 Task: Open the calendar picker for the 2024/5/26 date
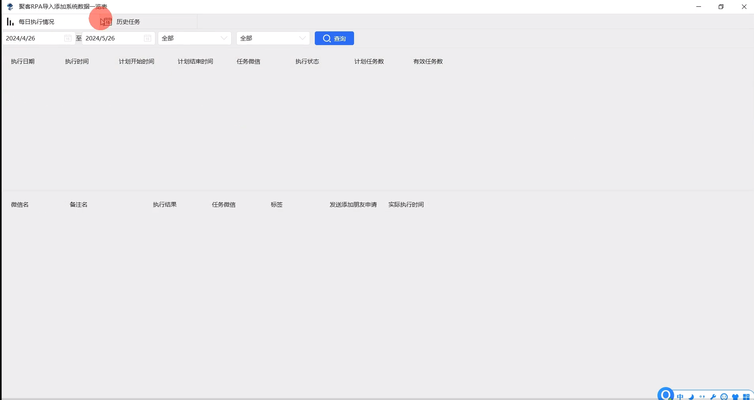148,38
